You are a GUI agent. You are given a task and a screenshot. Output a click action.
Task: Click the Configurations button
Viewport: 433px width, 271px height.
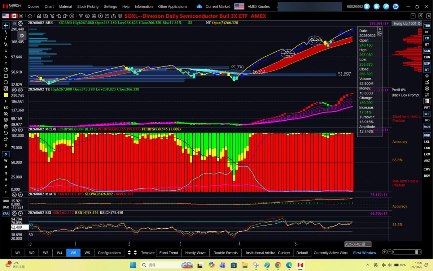109,253
